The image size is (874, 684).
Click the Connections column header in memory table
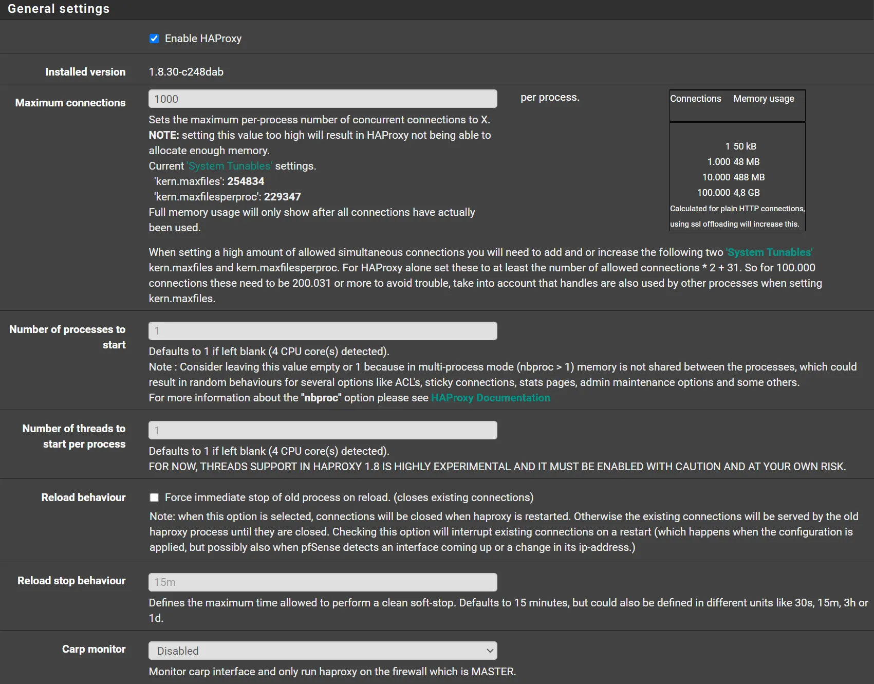point(695,99)
